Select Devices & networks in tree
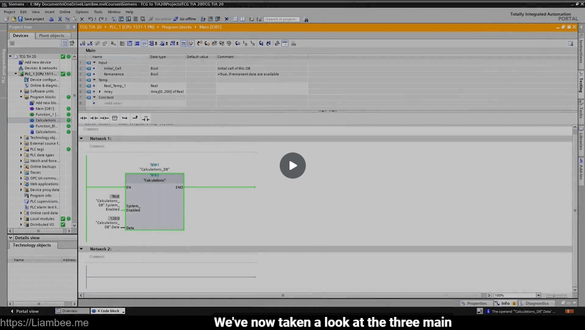Image resolution: width=585 pixels, height=330 pixels. 40,68
